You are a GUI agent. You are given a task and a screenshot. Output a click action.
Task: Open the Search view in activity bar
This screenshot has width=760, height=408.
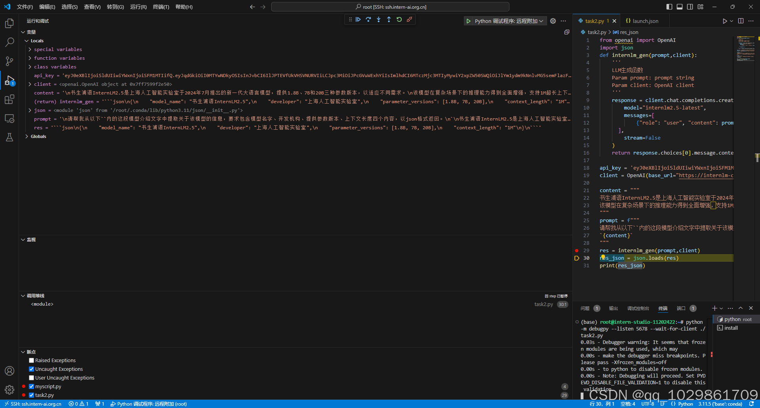(9, 42)
